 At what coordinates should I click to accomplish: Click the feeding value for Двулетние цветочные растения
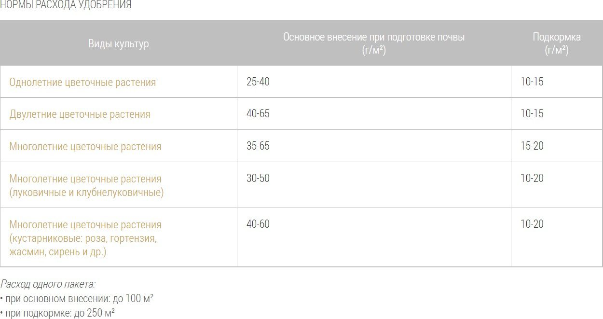point(532,114)
